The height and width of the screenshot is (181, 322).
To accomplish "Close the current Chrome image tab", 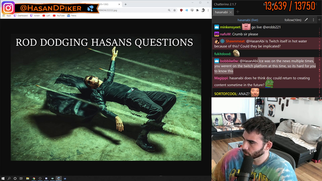I will coord(119,5).
